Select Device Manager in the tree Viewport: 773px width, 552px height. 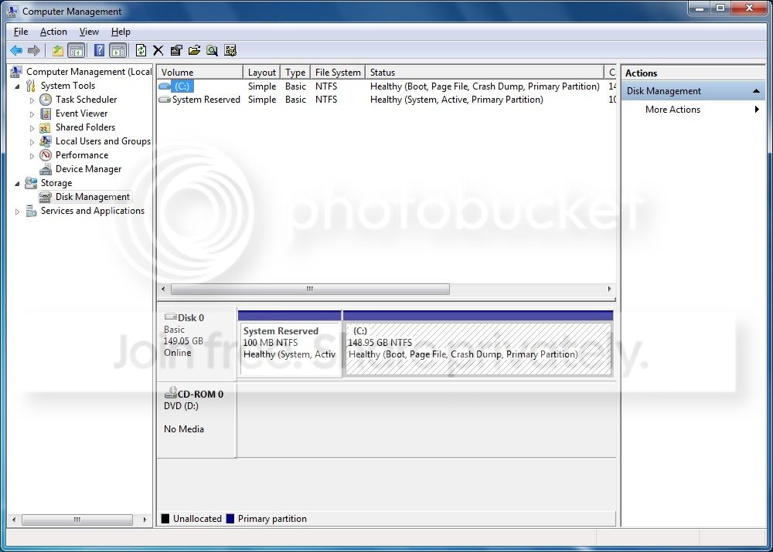click(88, 169)
